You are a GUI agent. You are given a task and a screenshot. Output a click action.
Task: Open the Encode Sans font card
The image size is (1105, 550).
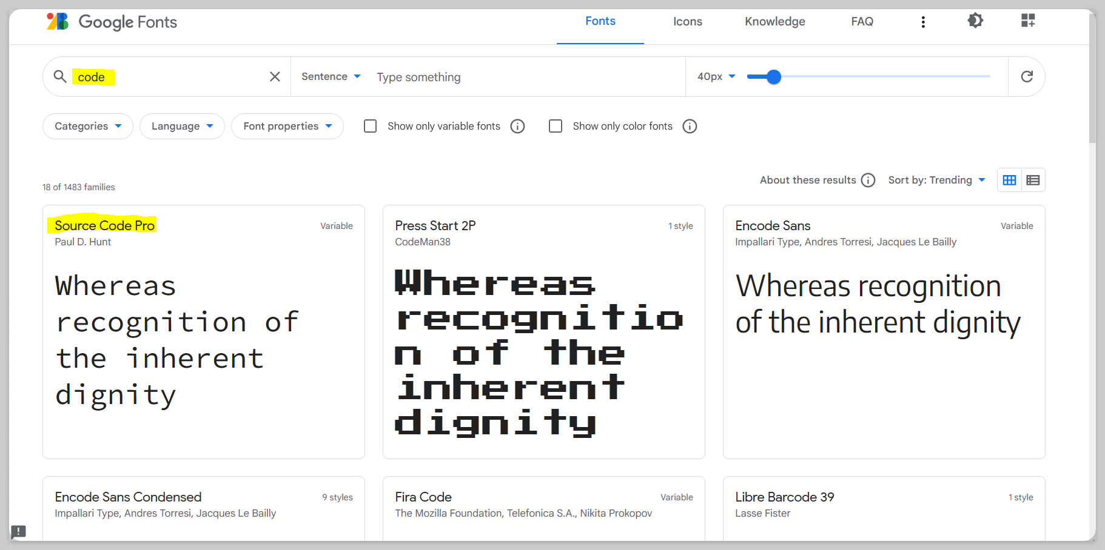[884, 332]
